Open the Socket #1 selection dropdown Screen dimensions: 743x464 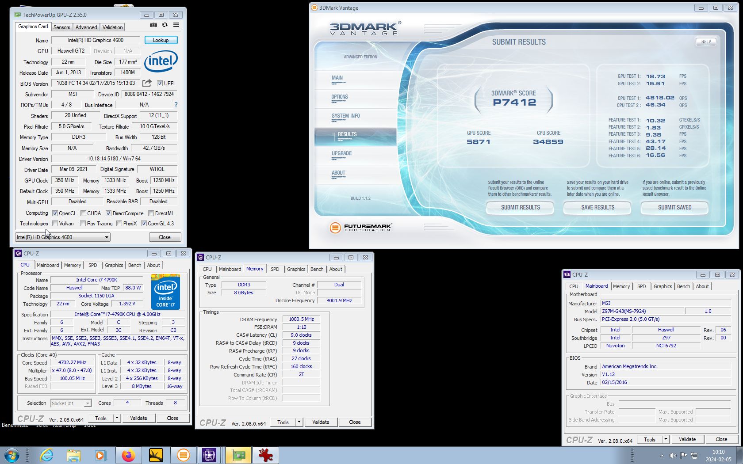coord(71,403)
